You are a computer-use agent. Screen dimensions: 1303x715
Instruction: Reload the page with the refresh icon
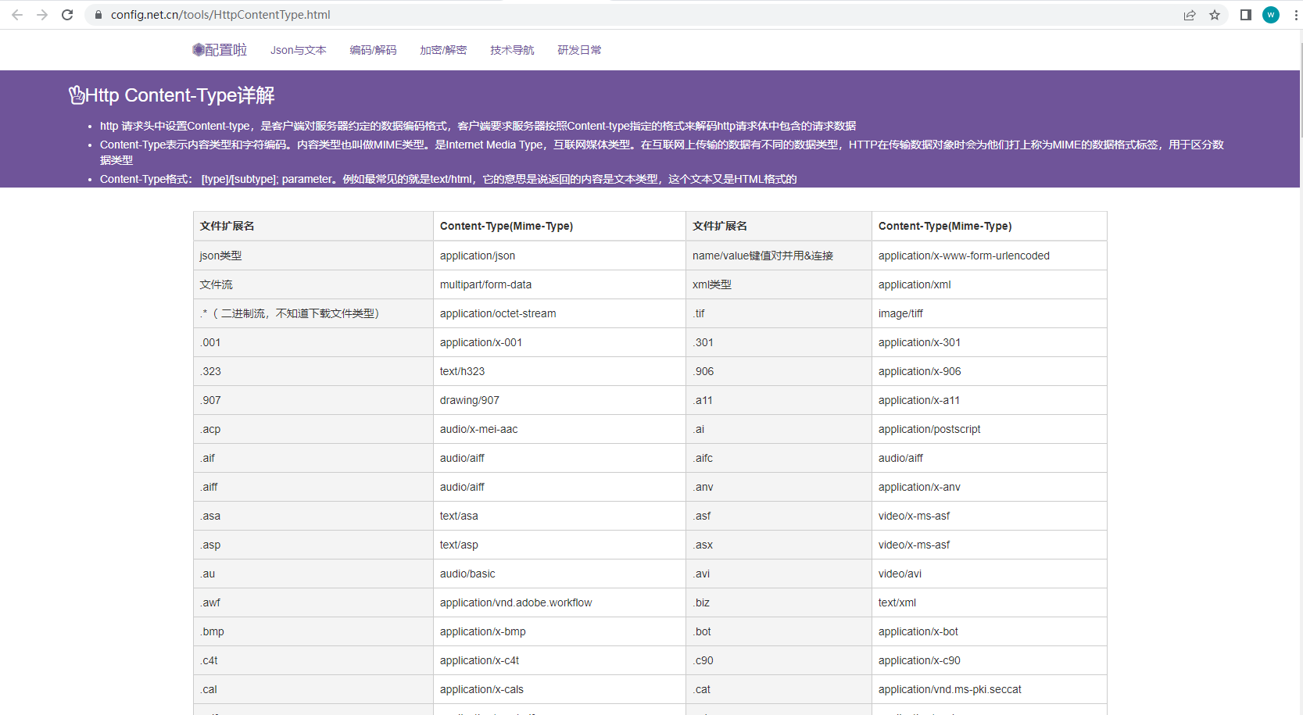click(x=67, y=14)
